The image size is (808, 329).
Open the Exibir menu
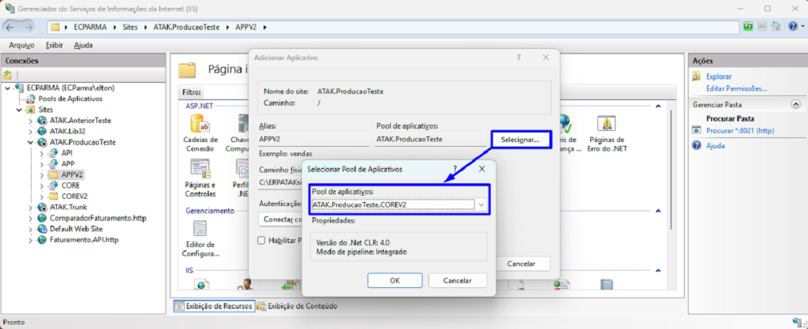click(54, 45)
